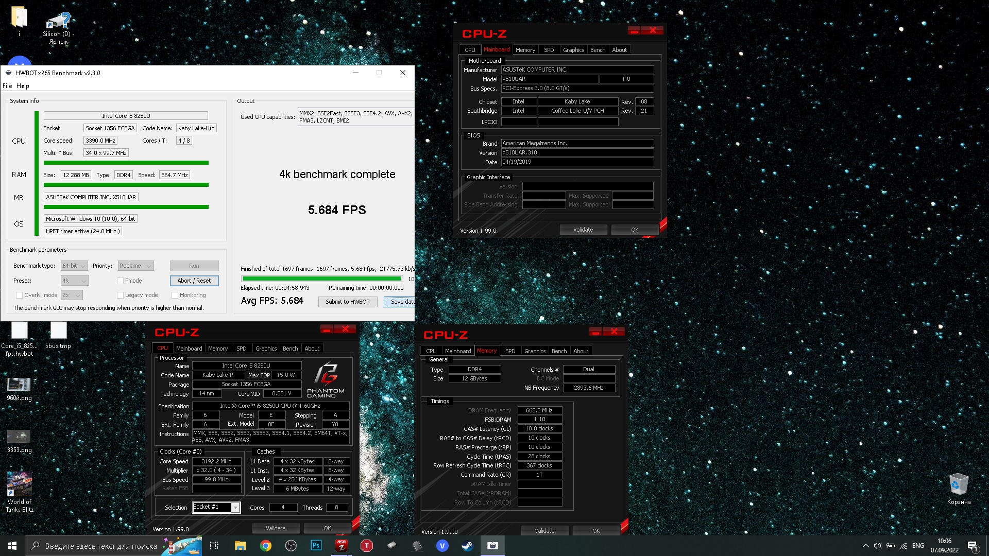Open the Recycle Bin desktop icon

[x=959, y=489]
